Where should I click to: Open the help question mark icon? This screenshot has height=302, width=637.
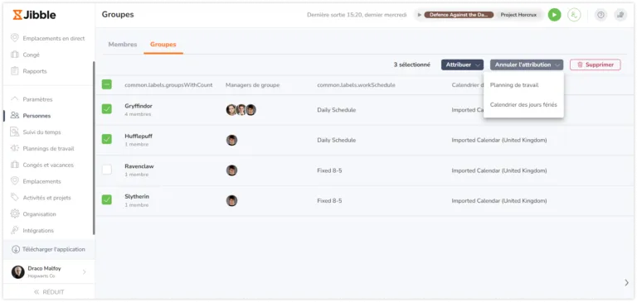point(601,15)
